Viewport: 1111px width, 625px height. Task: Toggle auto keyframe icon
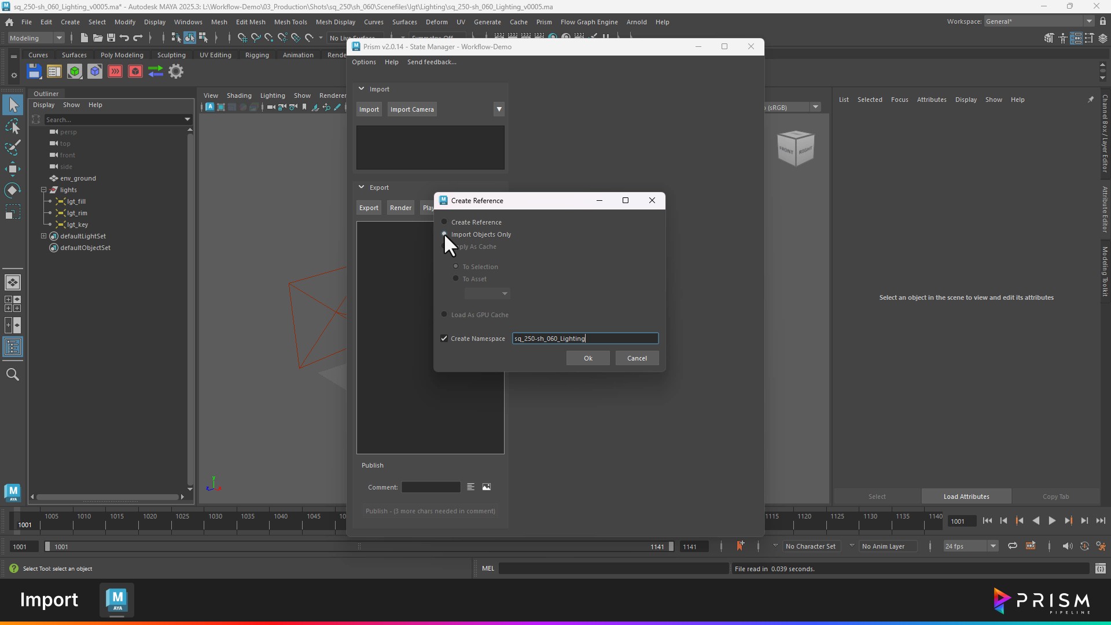point(1084,546)
